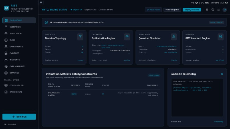Click the Explainability sidebar icon
The height and width of the screenshot is (129, 230).
[x=6, y=66]
